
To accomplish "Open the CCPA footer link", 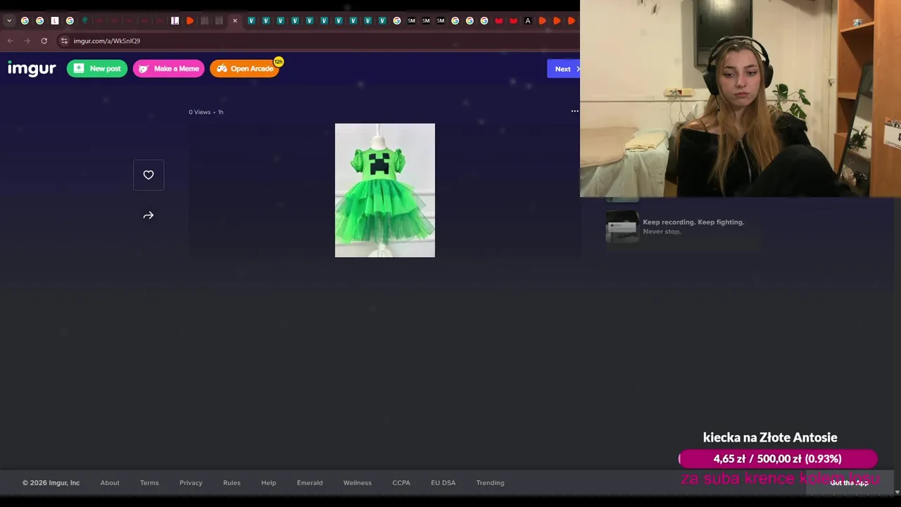I will [401, 483].
